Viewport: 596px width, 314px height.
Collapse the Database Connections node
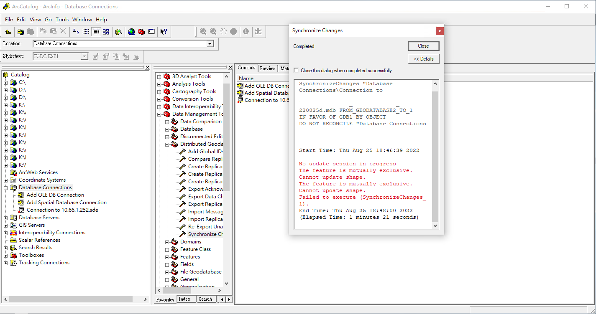6,187
